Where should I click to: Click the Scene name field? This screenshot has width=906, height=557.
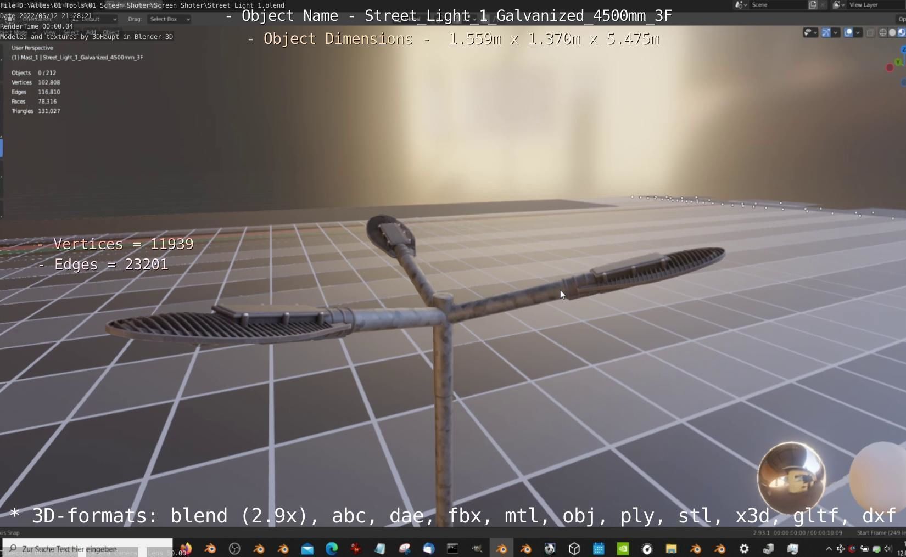click(x=778, y=4)
